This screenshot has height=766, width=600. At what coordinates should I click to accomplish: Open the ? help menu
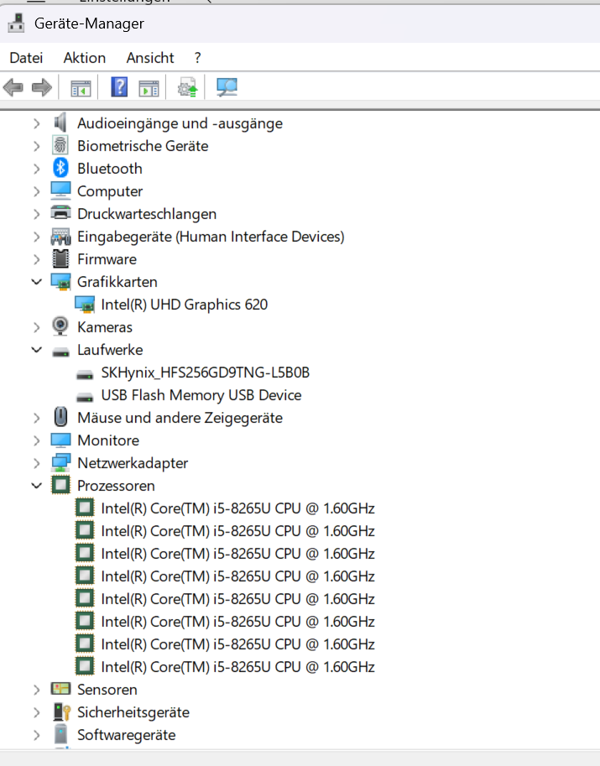[197, 58]
